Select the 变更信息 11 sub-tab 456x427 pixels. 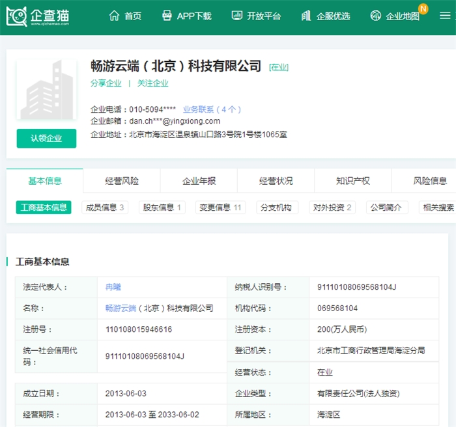point(220,208)
